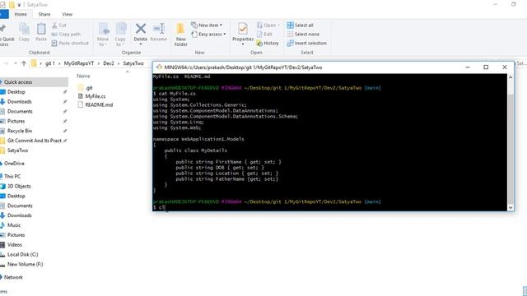Select the .git folder icon
This screenshot has width=527, height=296.
coord(81,88)
